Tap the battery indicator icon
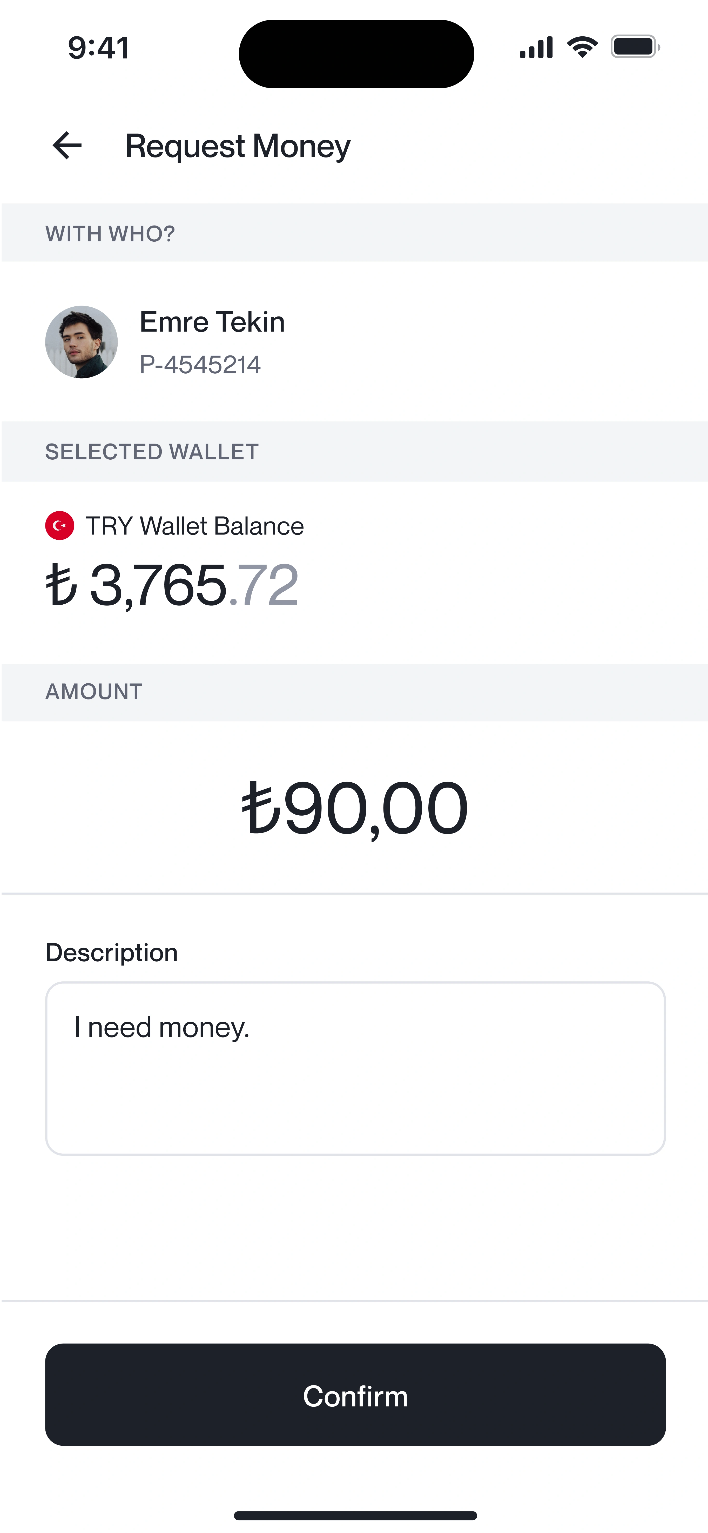The height and width of the screenshot is (1533, 708). pyautogui.click(x=635, y=47)
